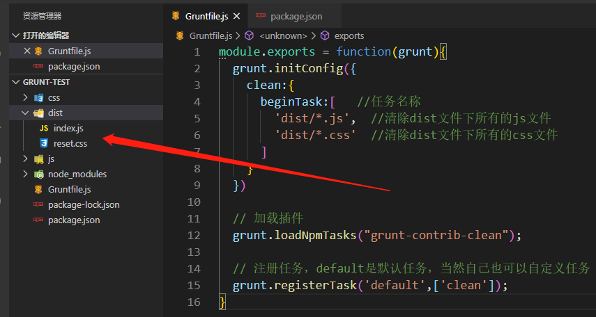Click the CSS3 icon beside reset.css
This screenshot has width=596, height=317.
pos(44,143)
